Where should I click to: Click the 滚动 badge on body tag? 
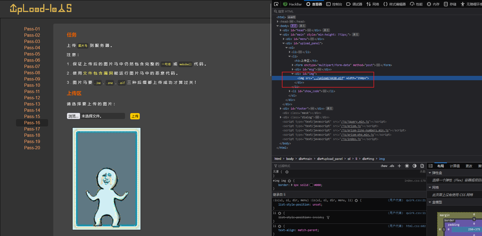point(294,26)
